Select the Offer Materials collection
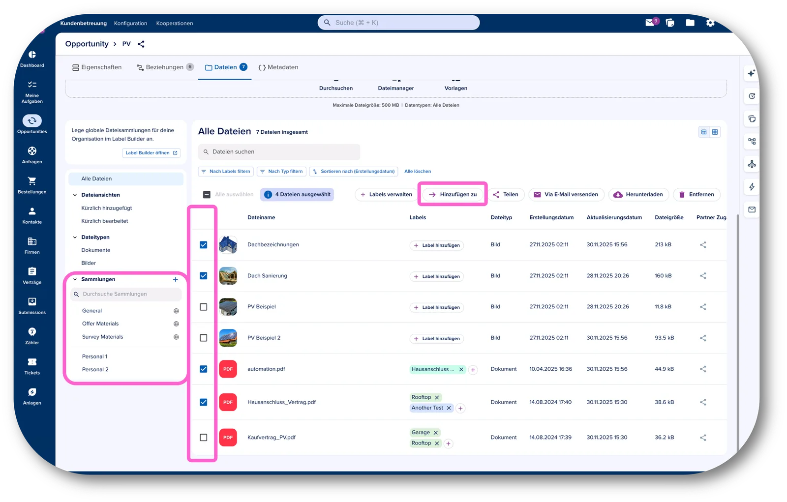Viewport: 787px width, 502px height. coord(100,324)
